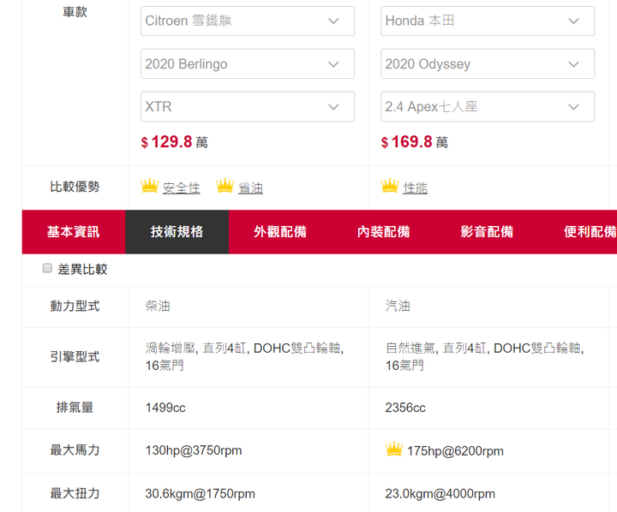The height and width of the screenshot is (512, 617).
Task: Click the 比較優勢 row label
Action: (75, 187)
